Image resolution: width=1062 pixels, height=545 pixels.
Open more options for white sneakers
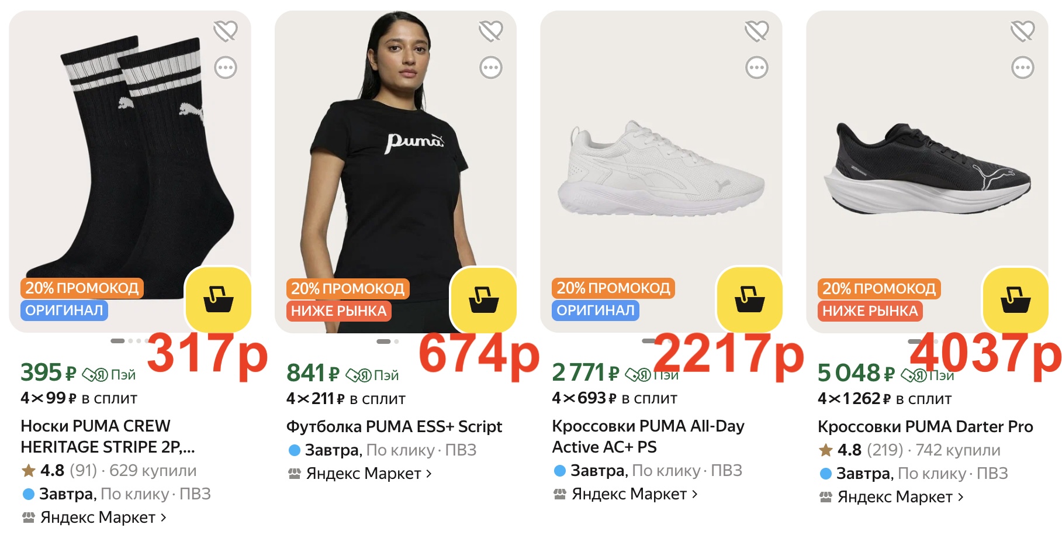tap(757, 68)
